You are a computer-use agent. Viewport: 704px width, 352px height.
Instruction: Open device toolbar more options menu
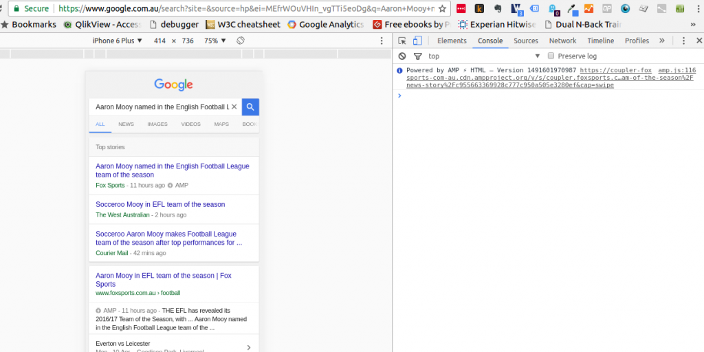(382, 41)
